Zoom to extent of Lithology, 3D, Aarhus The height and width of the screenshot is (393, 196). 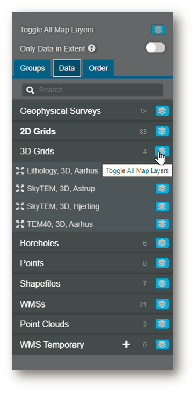tap(19, 170)
